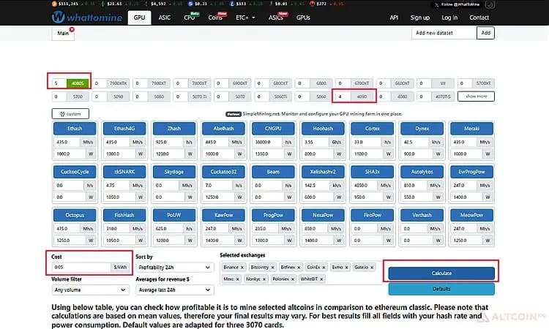Toggle the 4090 GPU button

(362, 97)
